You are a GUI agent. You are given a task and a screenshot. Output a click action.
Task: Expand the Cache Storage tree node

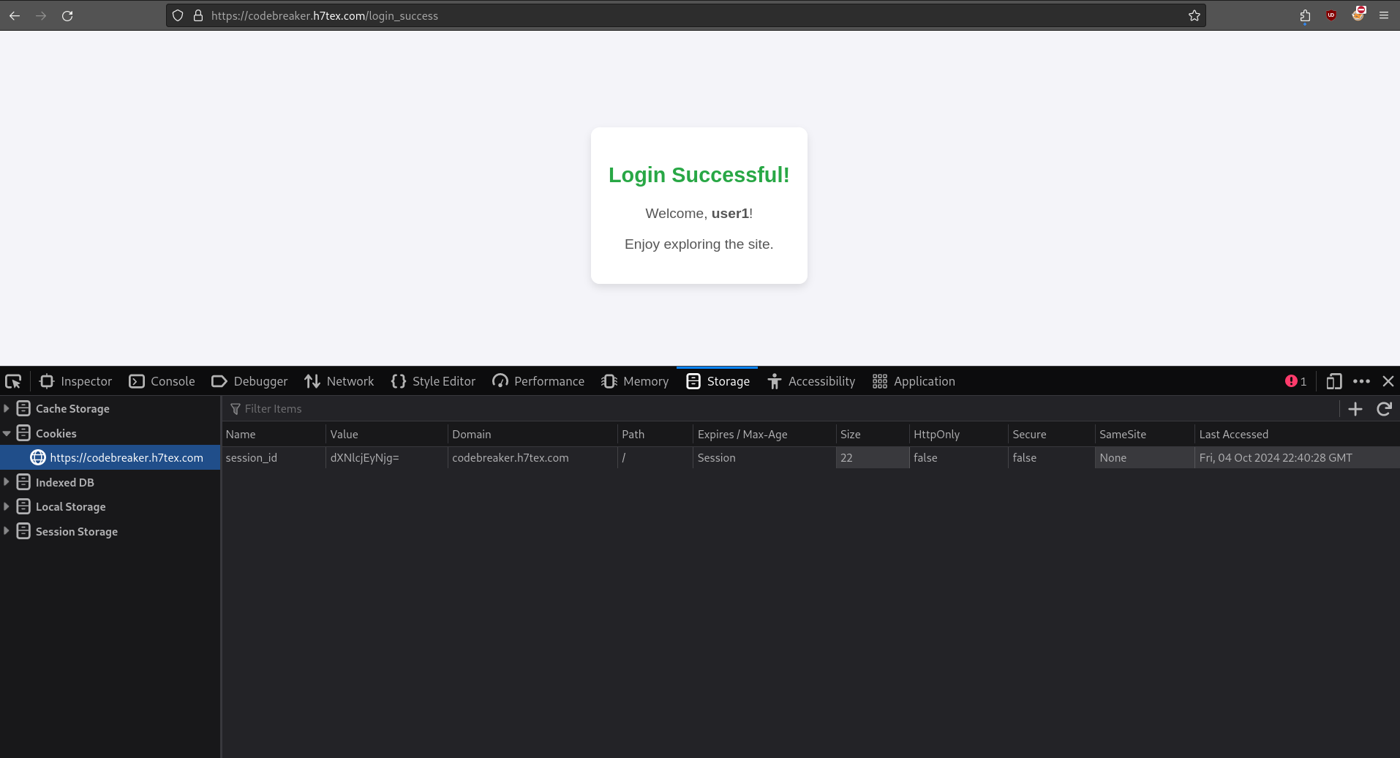pos(7,408)
